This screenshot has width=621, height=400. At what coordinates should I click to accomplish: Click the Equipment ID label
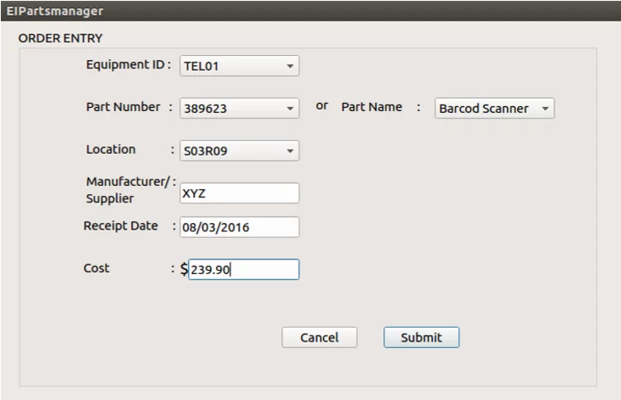129,64
